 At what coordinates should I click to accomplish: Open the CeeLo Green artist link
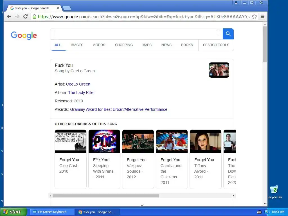78,84
